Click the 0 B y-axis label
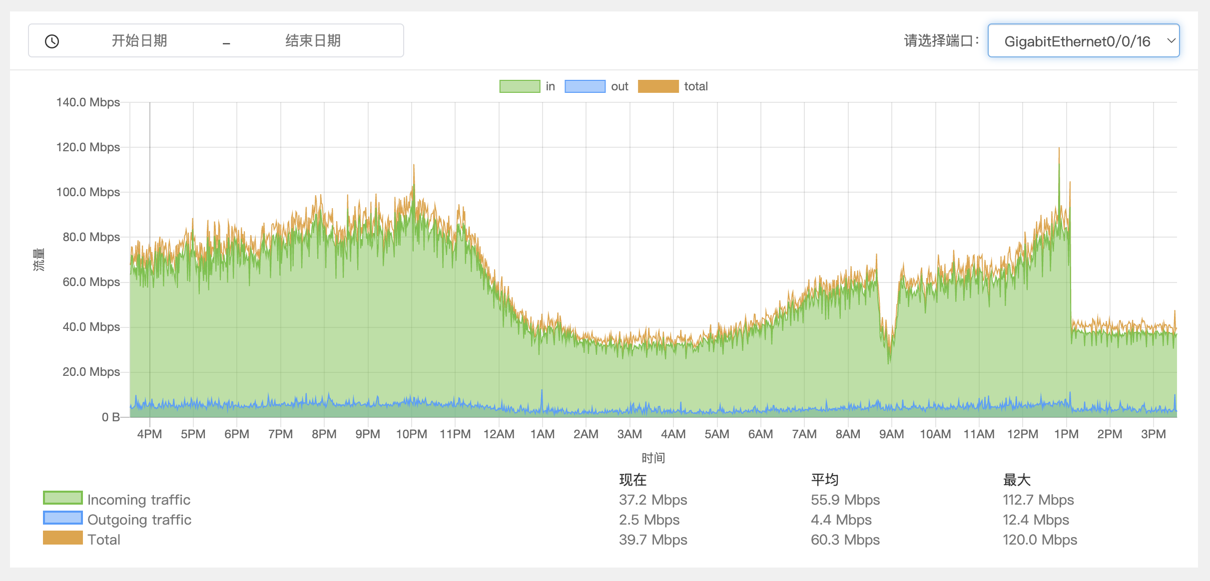 pyautogui.click(x=111, y=417)
